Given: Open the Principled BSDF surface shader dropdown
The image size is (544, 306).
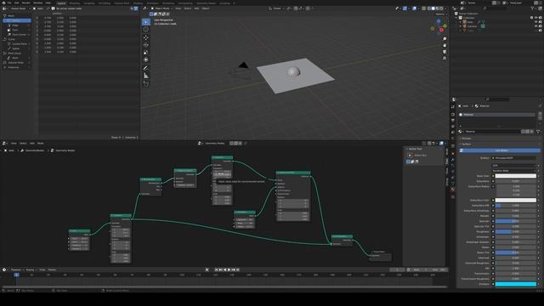Looking at the screenshot, I should (x=513, y=158).
